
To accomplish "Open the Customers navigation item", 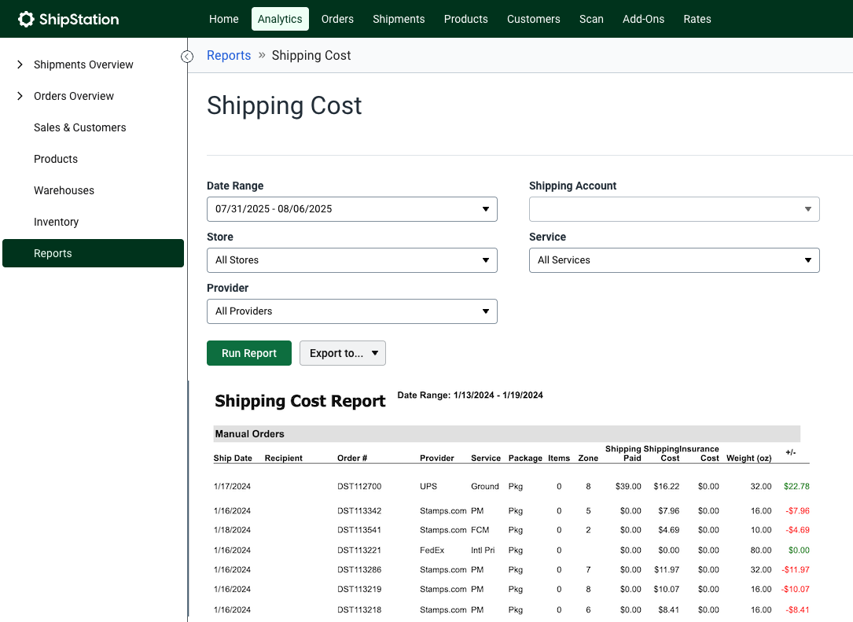I will [x=533, y=19].
